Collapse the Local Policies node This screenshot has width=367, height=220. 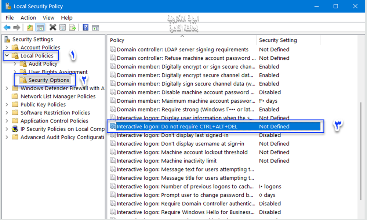click(7, 55)
